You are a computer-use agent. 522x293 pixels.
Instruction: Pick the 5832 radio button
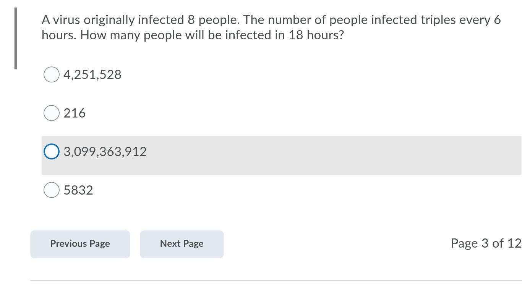pos(52,190)
